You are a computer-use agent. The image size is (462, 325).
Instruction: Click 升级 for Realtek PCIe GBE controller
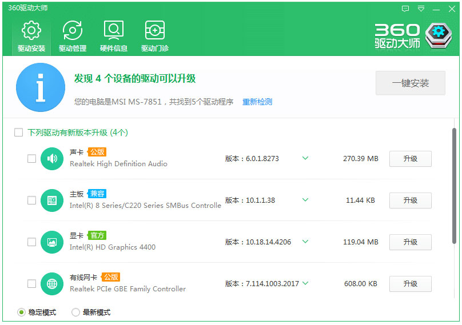click(x=411, y=284)
